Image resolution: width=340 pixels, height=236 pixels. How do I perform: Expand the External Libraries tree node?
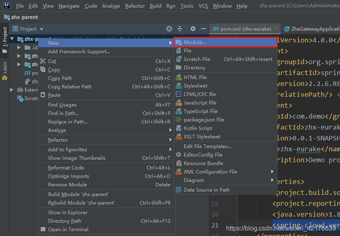pyautogui.click(x=12, y=90)
